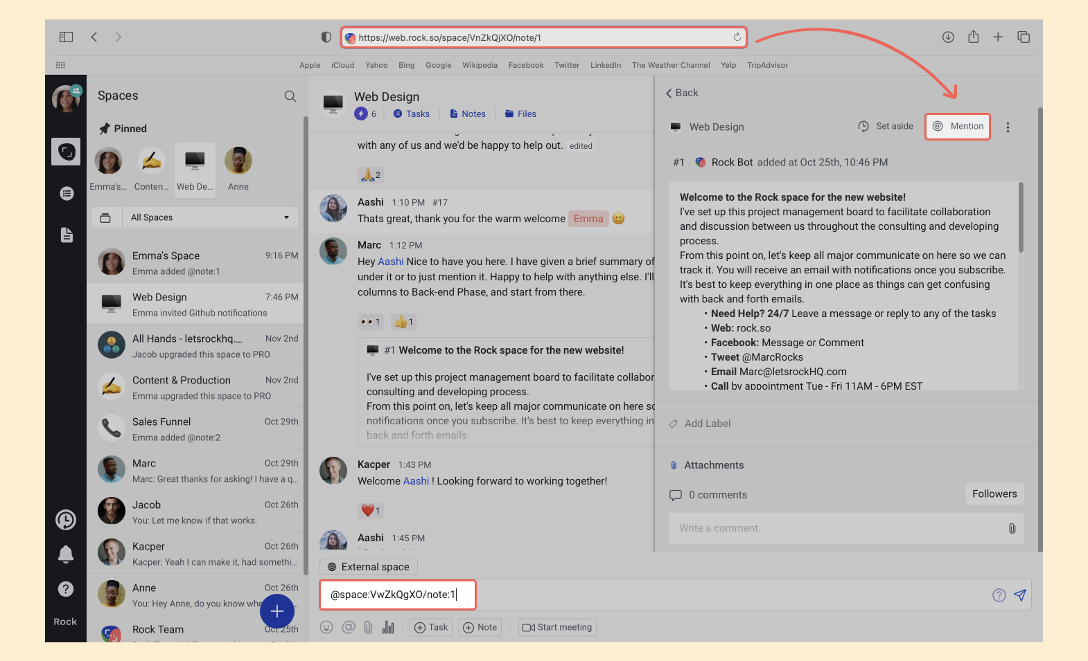1088x661 pixels.
Task: Open notifications bell icon
Action: click(x=66, y=554)
